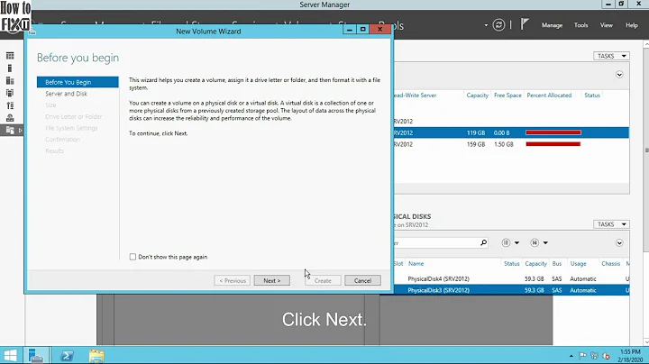Select the virtual disk row with 159 GB
This screenshot has width=649, height=364.
pos(512,144)
